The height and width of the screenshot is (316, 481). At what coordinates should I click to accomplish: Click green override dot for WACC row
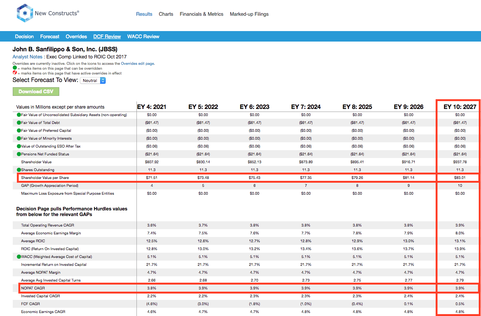[x=19, y=257]
